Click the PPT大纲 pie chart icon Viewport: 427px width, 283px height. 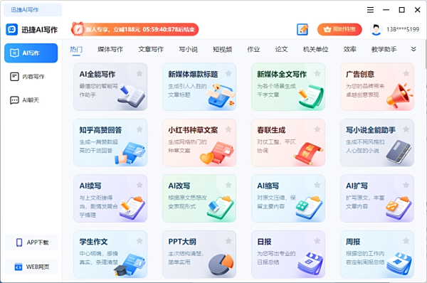click(221, 265)
